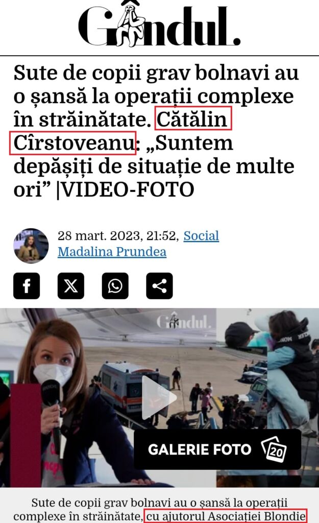Click the highlighted surname Cîrstoveanu

(72, 143)
